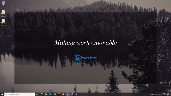Open the last blue UiPath taskbar icon
Screen dimensions: 171x96
76,94
